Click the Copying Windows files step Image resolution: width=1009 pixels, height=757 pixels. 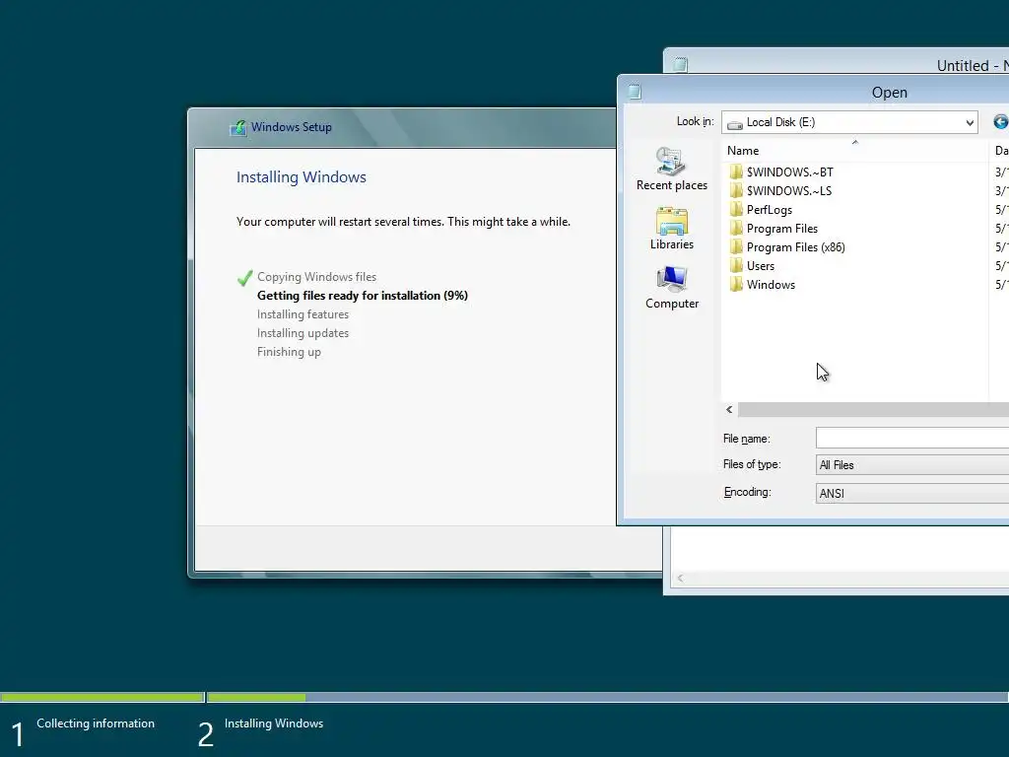tap(316, 277)
